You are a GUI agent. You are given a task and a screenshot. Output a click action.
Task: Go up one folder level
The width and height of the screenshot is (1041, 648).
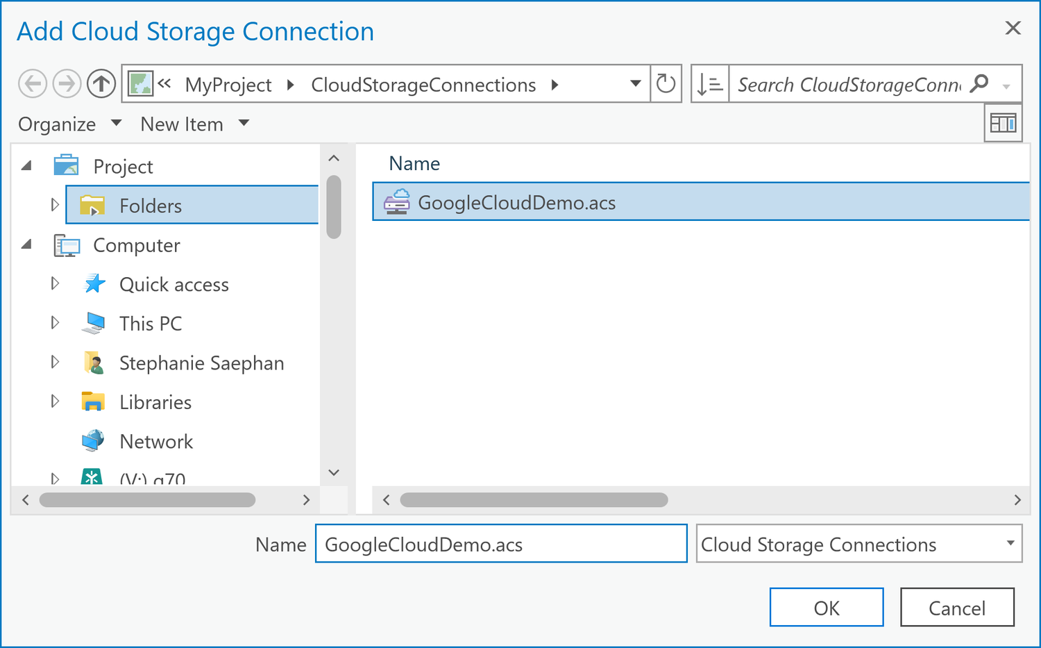click(x=101, y=83)
